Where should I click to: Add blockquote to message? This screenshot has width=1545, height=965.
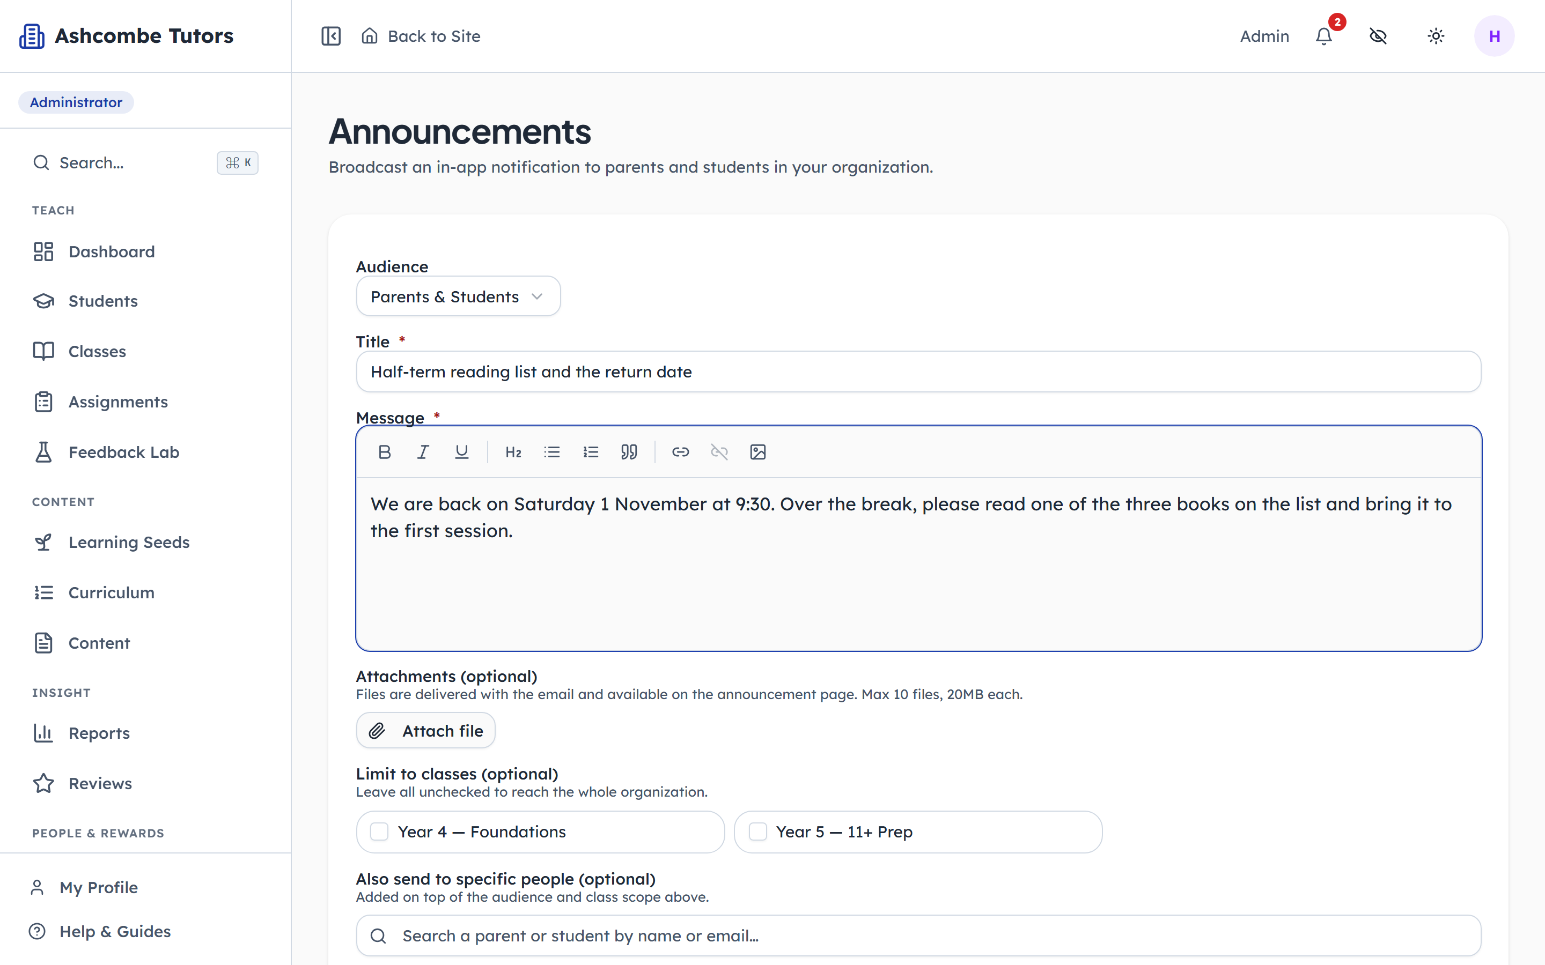click(629, 452)
